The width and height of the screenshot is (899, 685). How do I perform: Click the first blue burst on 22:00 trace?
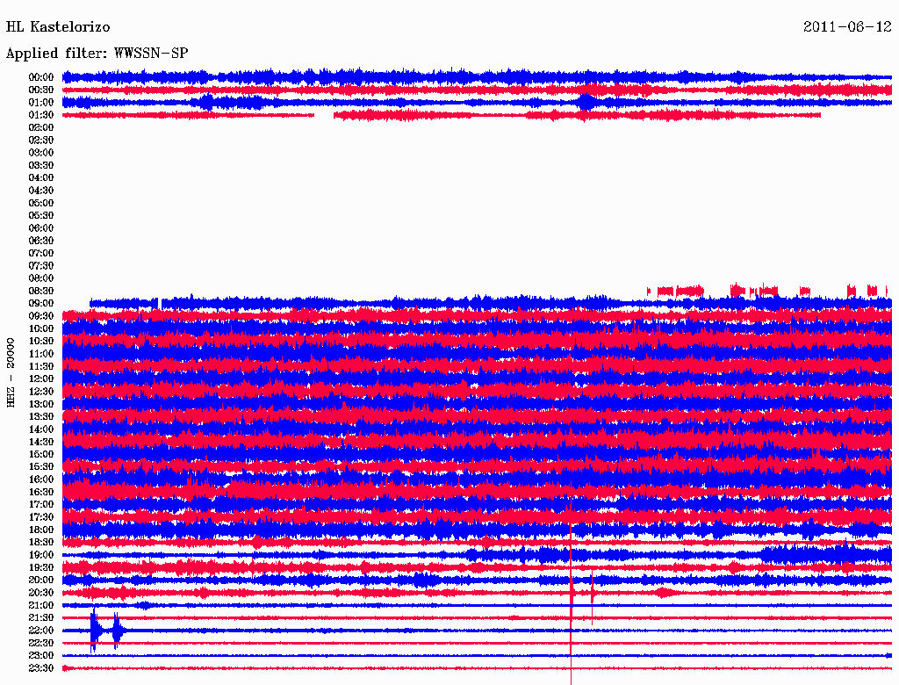tap(95, 631)
